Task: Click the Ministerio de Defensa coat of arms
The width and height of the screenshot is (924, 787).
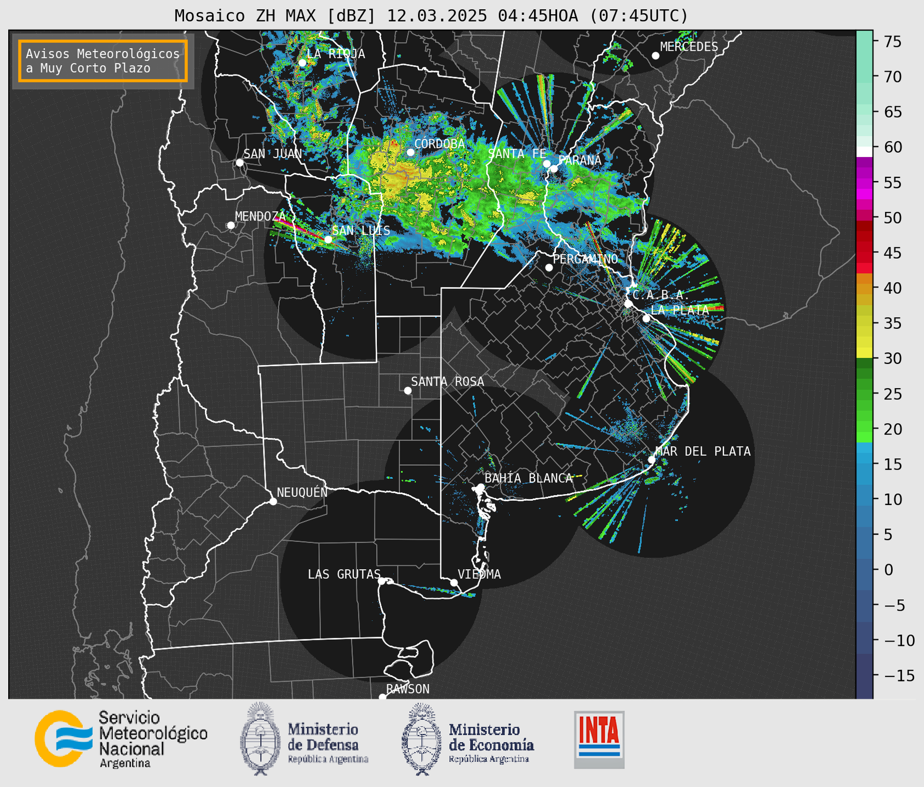Action: click(x=260, y=739)
